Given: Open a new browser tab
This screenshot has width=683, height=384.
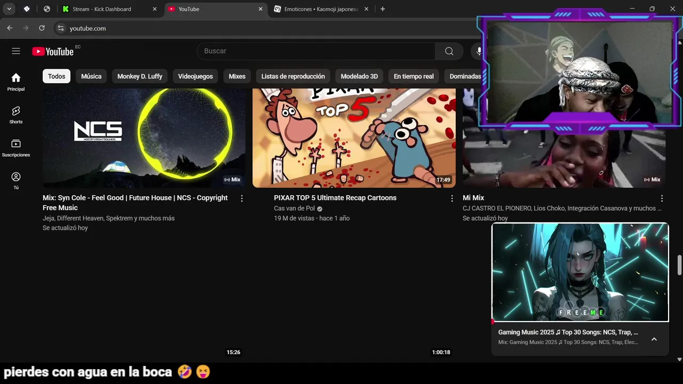Looking at the screenshot, I should pos(383,9).
